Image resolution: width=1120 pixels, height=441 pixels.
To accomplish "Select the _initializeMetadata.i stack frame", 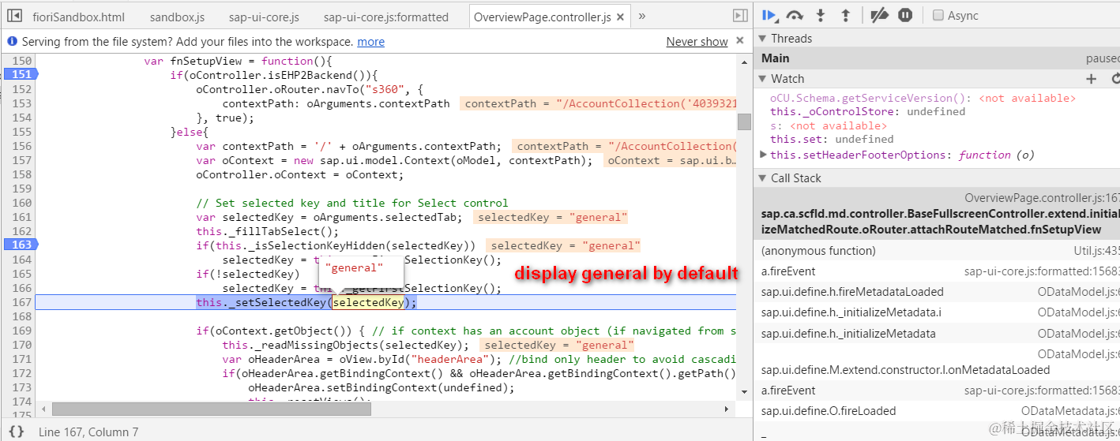I will click(x=938, y=312).
